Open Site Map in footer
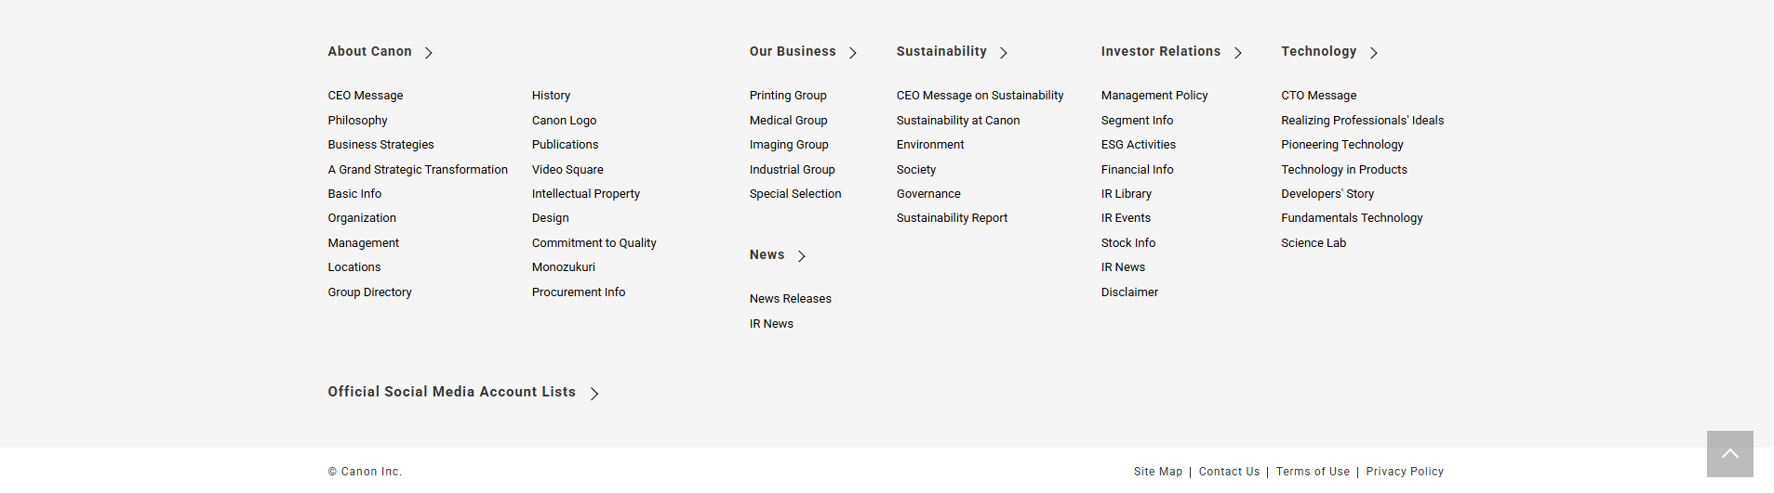 click(1158, 472)
